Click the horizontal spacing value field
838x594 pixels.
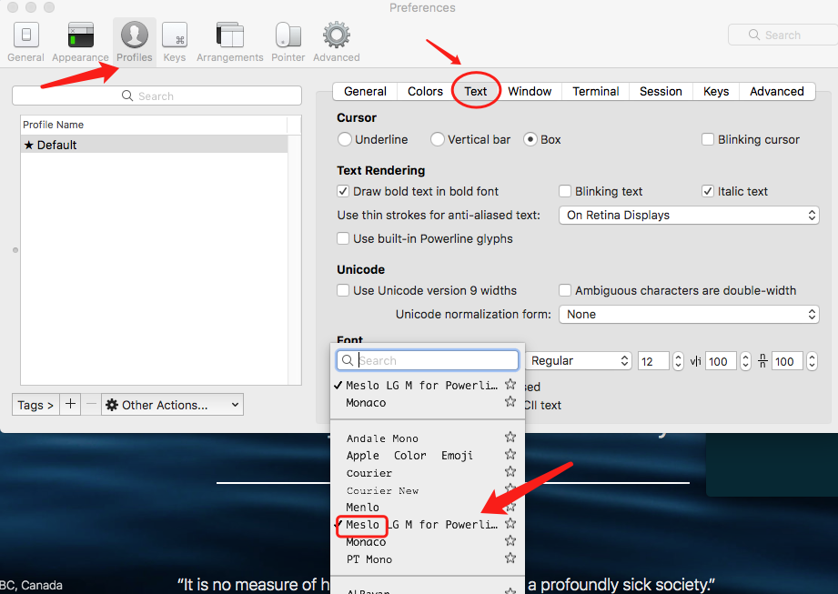pos(721,361)
